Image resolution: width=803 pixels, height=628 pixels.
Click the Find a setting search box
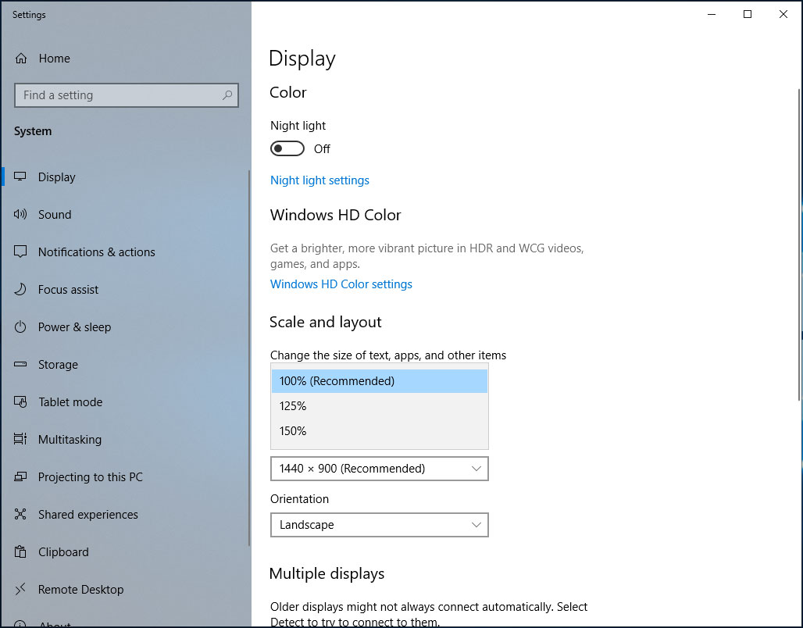127,95
